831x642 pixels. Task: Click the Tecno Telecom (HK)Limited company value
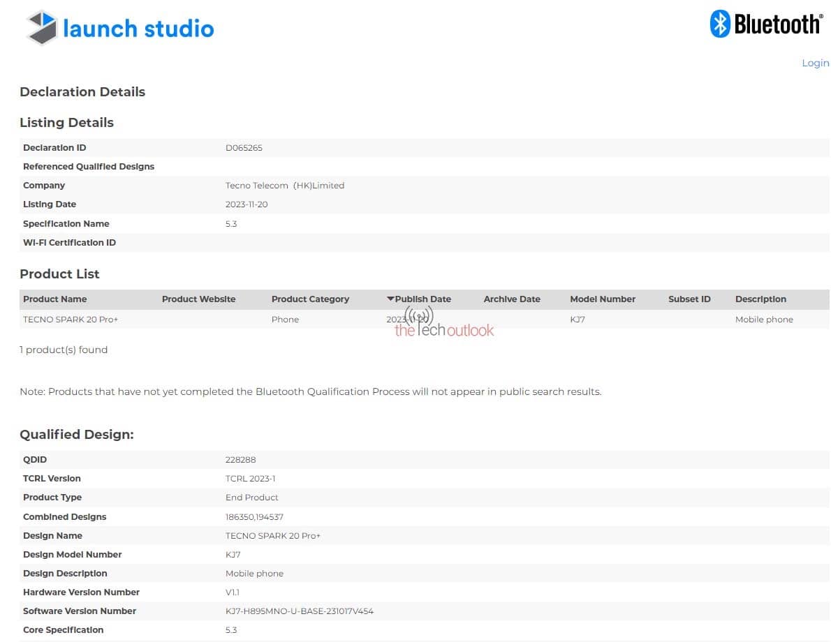[x=285, y=185]
